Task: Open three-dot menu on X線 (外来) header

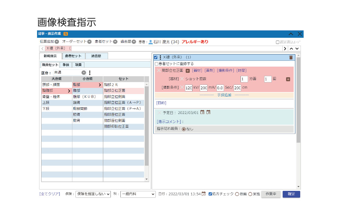Action: pyautogui.click(x=160, y=57)
